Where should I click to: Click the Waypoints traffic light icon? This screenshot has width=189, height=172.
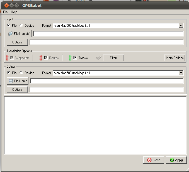(x=7, y=58)
